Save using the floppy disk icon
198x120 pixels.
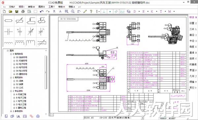[x=17, y=12]
